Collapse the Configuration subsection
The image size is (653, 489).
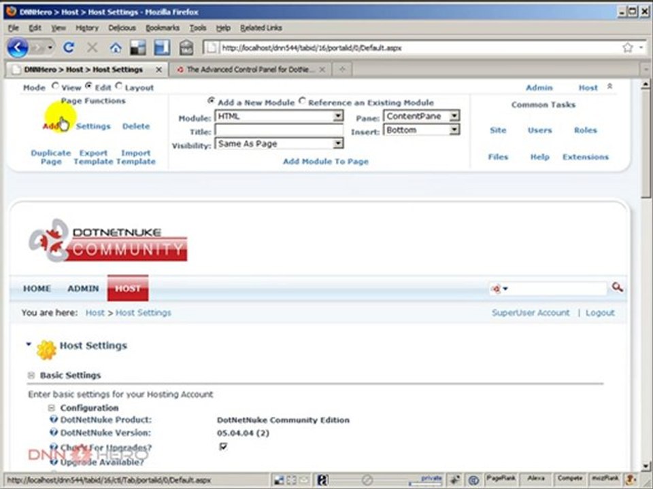(51, 408)
